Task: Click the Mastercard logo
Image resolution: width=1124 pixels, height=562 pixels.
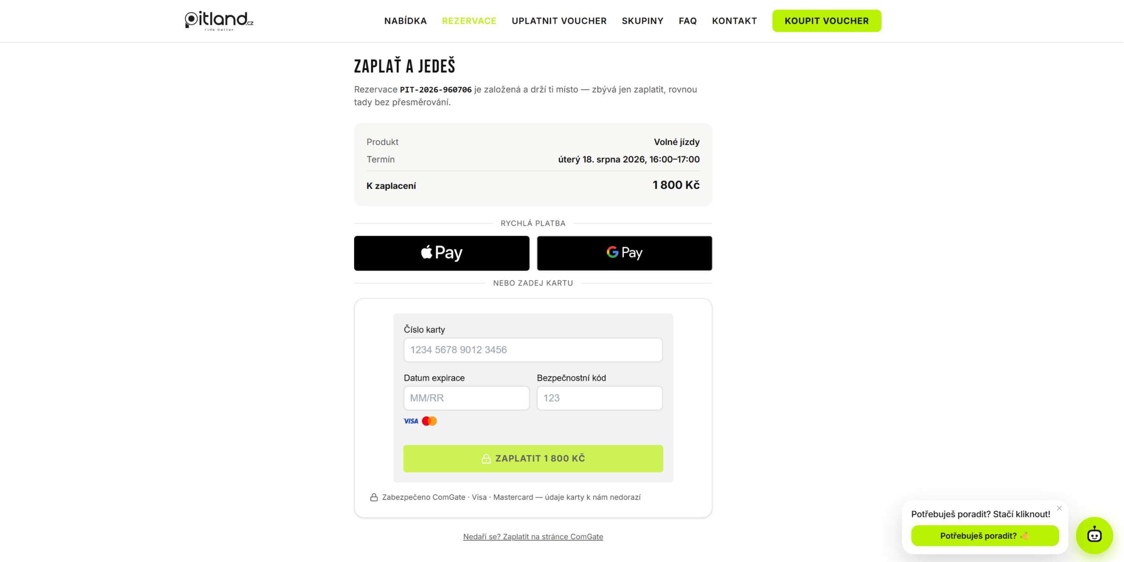Action: tap(429, 421)
